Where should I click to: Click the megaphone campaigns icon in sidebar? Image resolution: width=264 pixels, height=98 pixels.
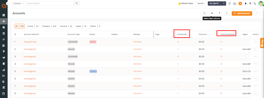click(x=4, y=58)
